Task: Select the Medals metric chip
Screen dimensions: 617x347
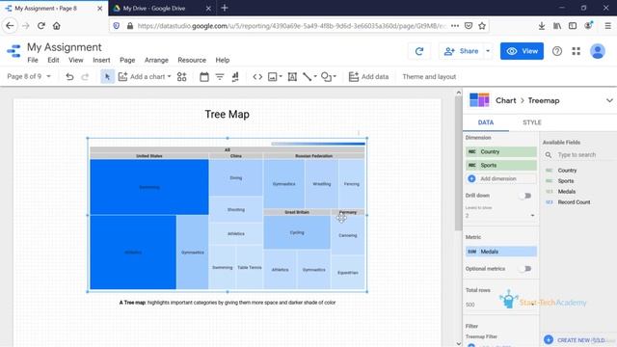Action: 501,252
